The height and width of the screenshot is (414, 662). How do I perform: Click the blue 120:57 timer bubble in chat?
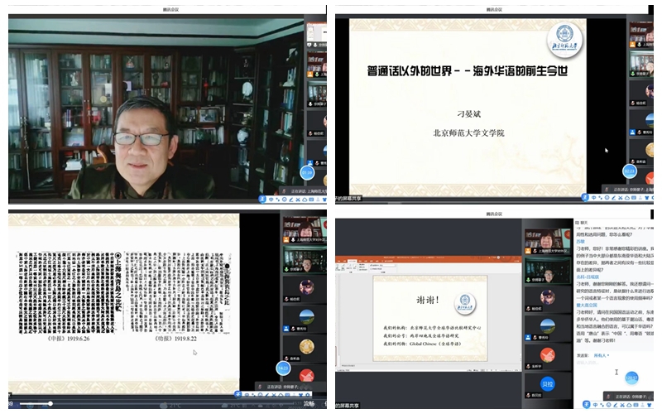click(x=631, y=377)
